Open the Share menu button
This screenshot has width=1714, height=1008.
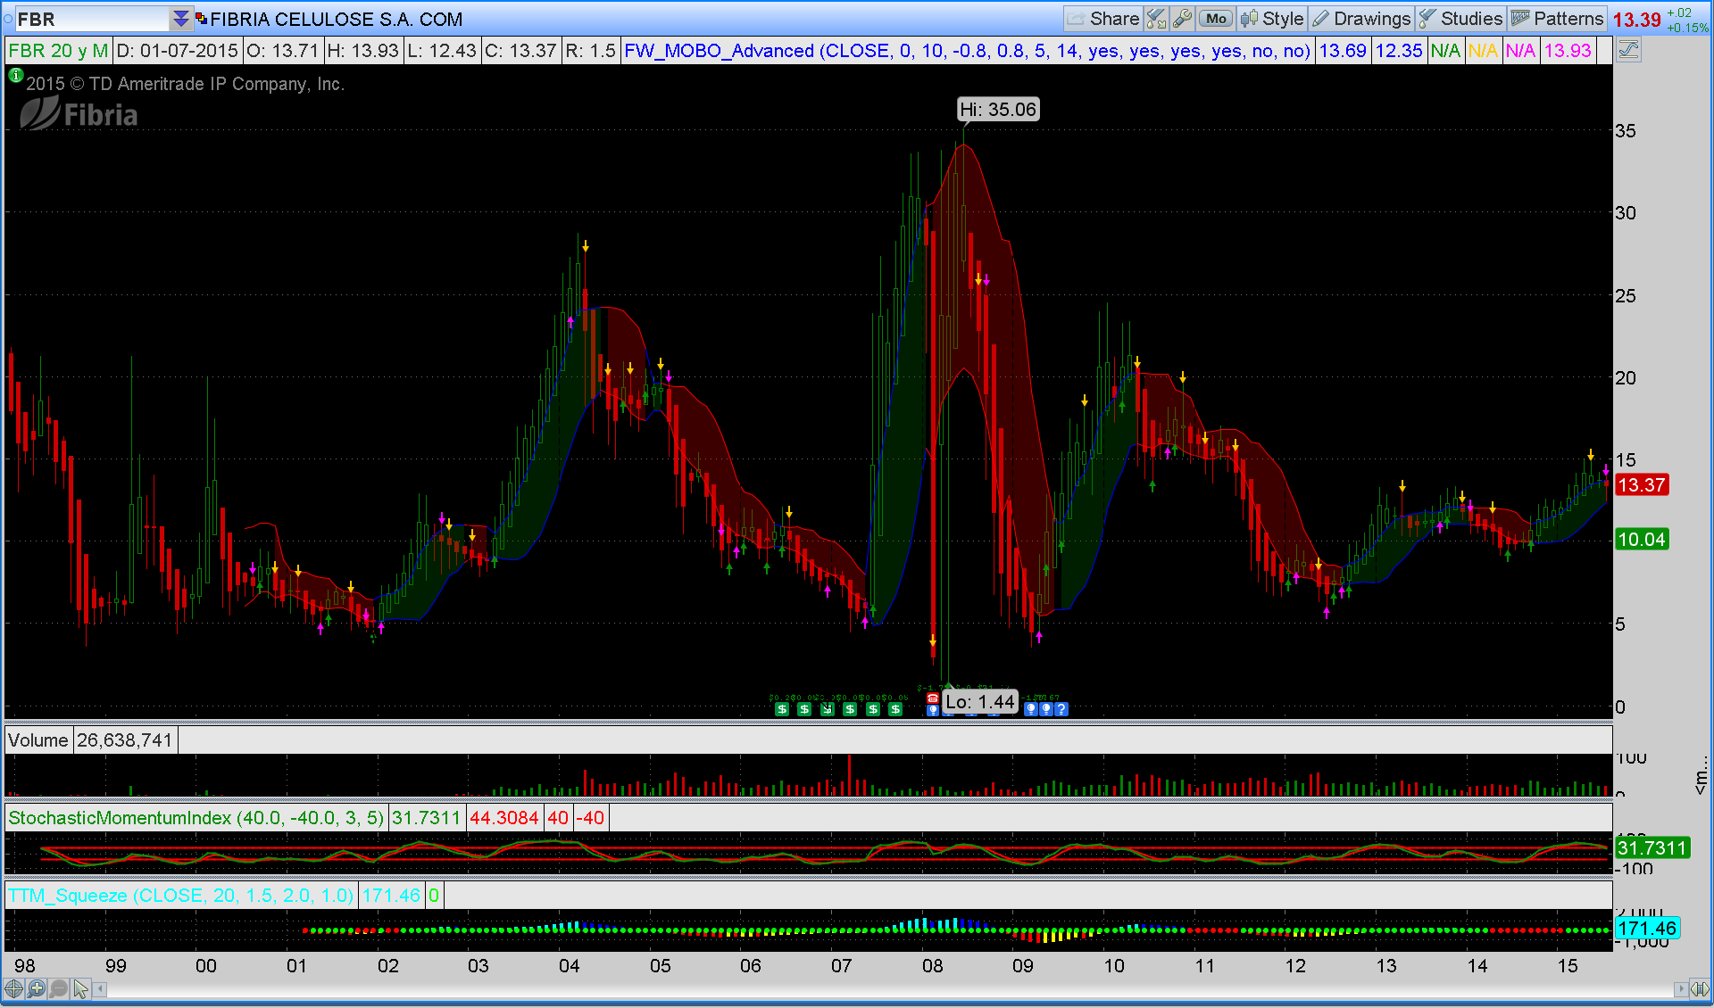pyautogui.click(x=1103, y=19)
